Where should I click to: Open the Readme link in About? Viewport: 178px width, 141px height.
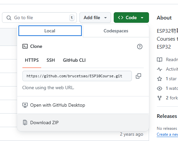[x=167, y=59]
